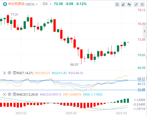The height and width of the screenshot is (116, 147).
Task: Switch chart type with the candlestick icon
Action: click(129, 4)
